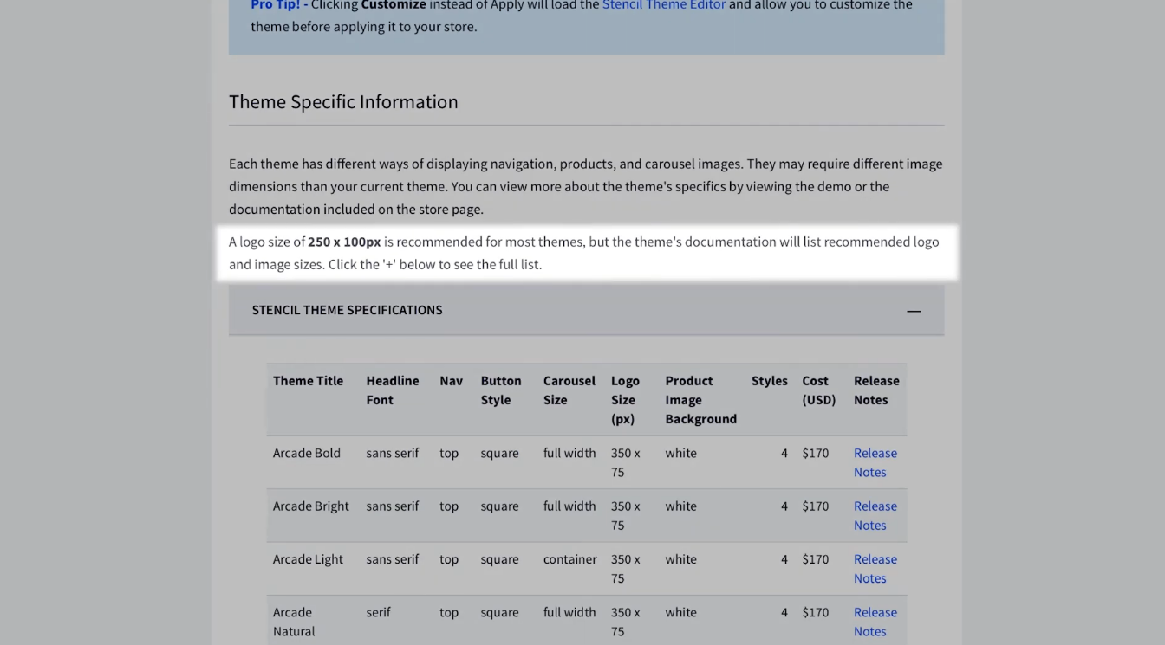Click the Carousel Size column header

(569, 390)
